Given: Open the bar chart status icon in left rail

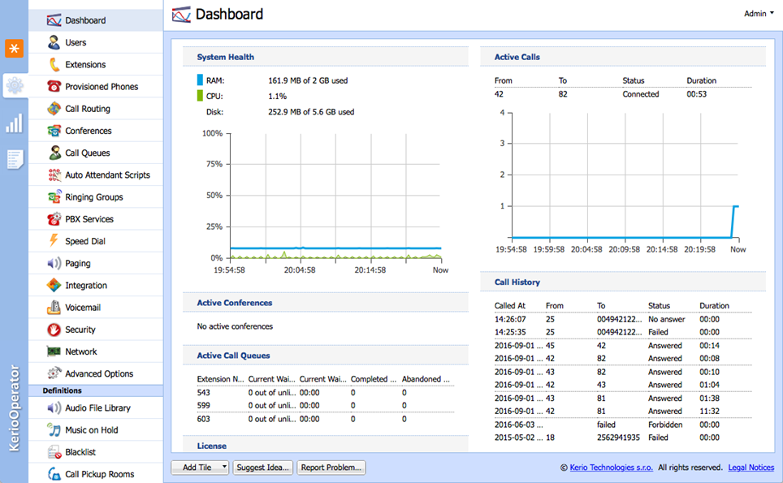Looking at the screenshot, I should coord(14,123).
